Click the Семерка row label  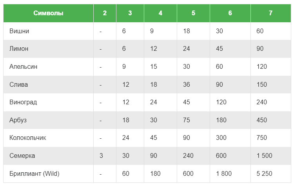[22, 155]
